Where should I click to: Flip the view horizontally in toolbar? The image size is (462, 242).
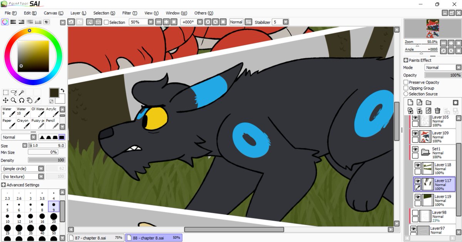pos(248,22)
